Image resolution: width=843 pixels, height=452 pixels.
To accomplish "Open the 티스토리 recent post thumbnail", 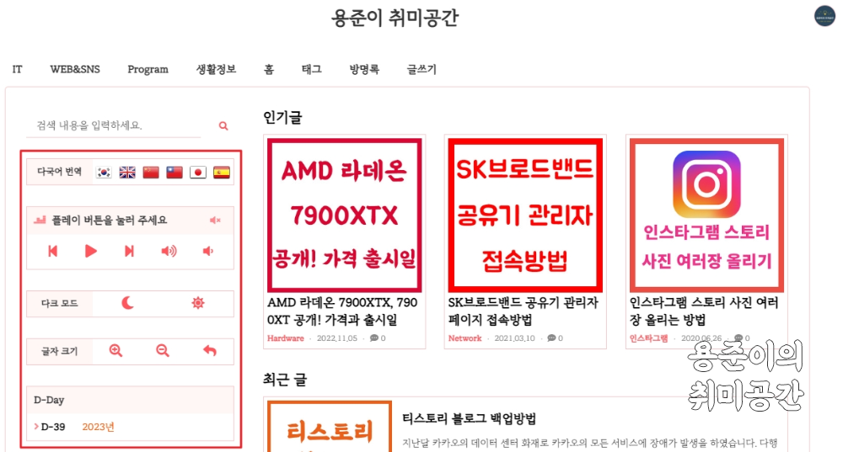I will coord(329,426).
